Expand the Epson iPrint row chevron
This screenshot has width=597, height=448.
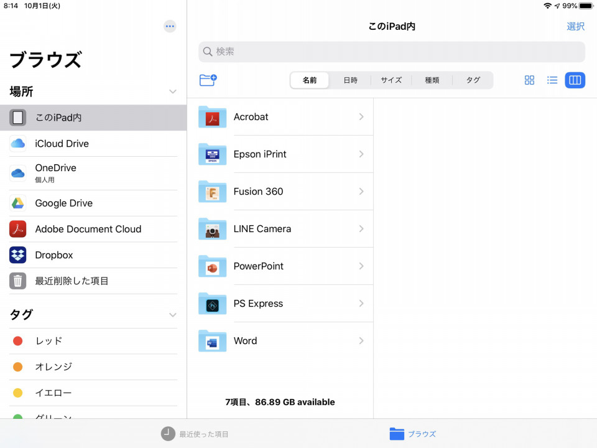pos(361,154)
